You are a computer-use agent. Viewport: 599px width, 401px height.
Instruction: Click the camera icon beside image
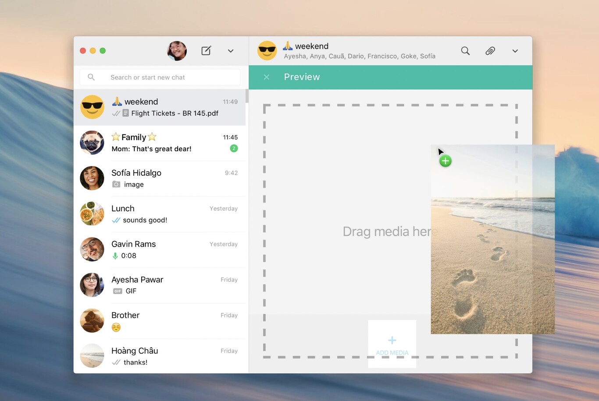pyautogui.click(x=116, y=185)
